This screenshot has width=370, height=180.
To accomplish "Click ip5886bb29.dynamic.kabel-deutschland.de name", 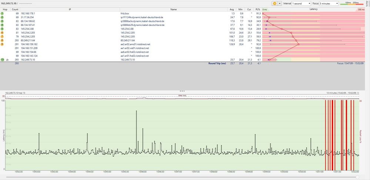I will pyautogui.click(x=142, y=25).
